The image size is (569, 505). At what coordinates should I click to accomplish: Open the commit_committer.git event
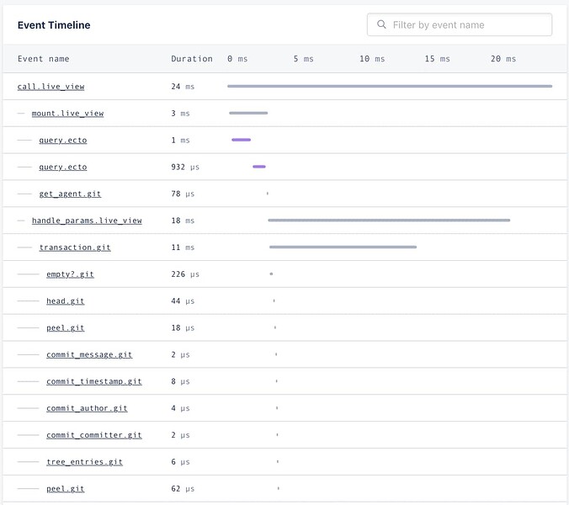click(x=94, y=435)
